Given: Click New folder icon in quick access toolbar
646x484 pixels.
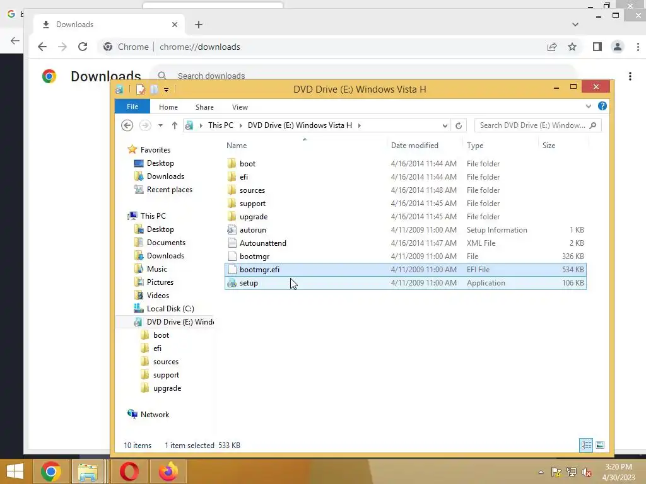Looking at the screenshot, I should pos(154,89).
